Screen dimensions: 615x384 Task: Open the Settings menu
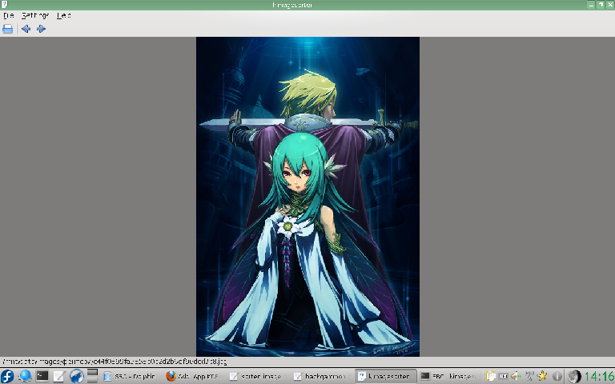(x=35, y=15)
